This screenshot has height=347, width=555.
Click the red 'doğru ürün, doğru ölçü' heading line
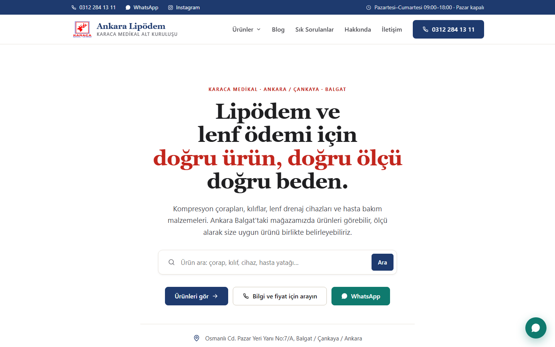point(277,158)
